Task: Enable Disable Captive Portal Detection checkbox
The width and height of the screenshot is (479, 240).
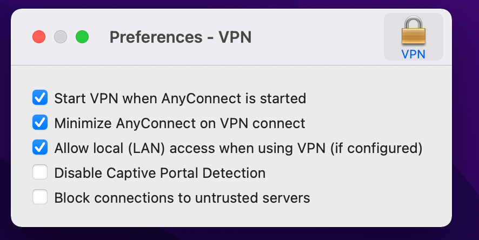Action: click(40, 173)
